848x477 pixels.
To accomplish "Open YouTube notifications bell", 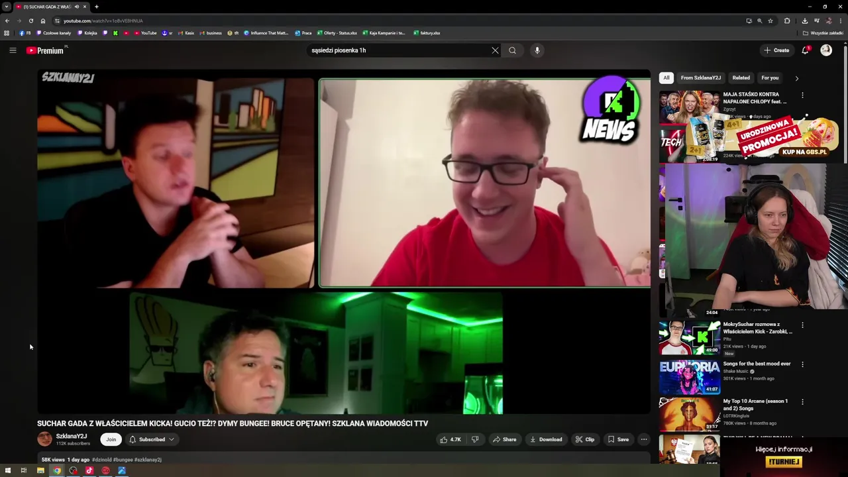I will click(806, 50).
